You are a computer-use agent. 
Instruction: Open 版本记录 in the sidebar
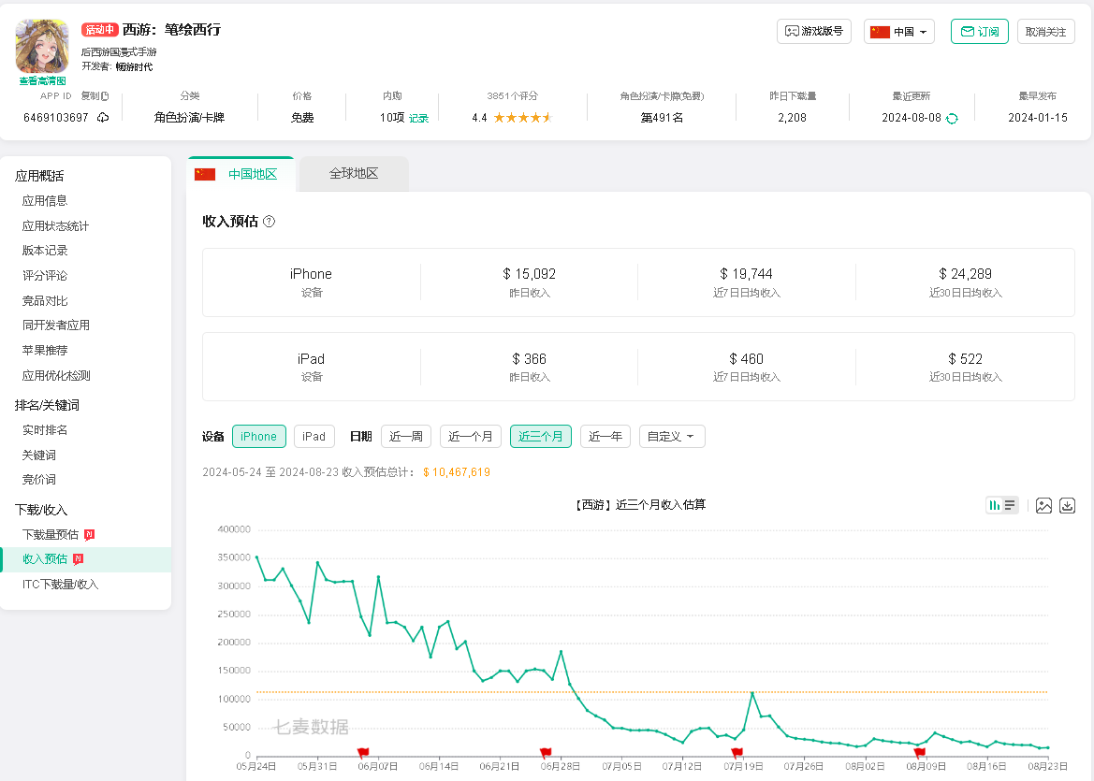45,251
